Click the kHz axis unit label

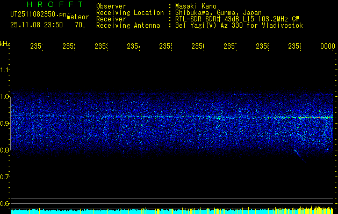coord(5,44)
